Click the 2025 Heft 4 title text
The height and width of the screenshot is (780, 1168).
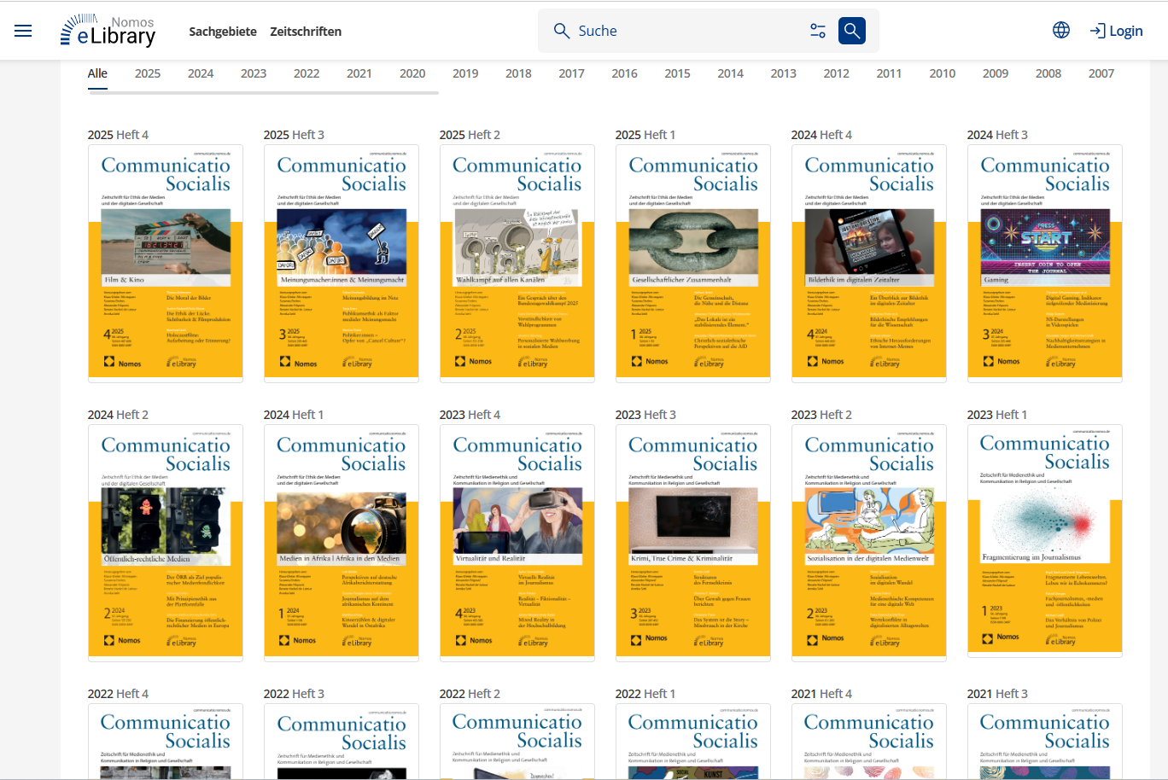118,135
